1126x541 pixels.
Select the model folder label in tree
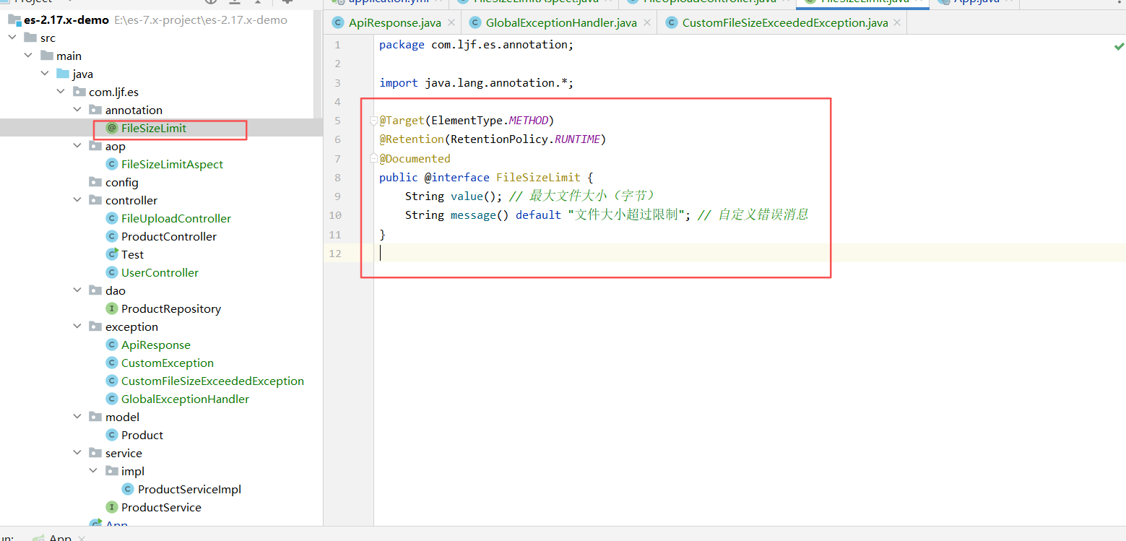click(x=123, y=417)
